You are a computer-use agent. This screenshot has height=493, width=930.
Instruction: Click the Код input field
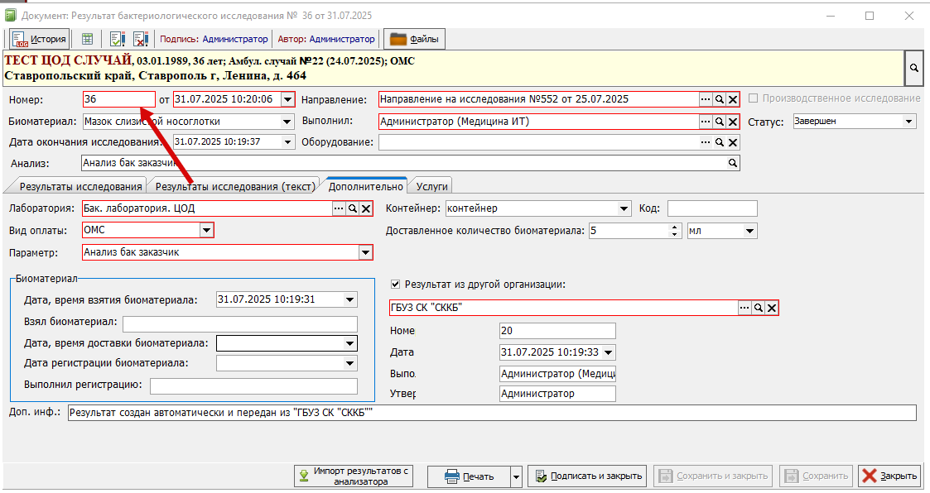point(712,208)
